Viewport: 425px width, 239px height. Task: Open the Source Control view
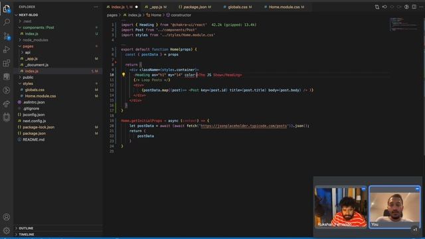coord(7,36)
